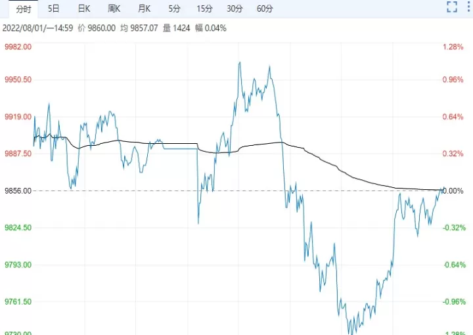Image resolution: width=473 pixels, height=335 pixels.
Task: Click the -0.32% percent axis label
Action: 455,228
